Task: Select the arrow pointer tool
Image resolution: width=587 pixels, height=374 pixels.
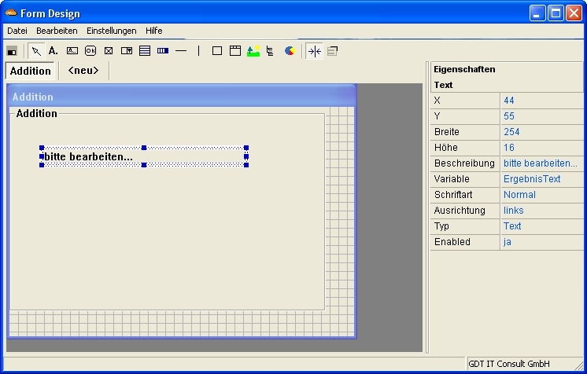Action: click(x=36, y=51)
